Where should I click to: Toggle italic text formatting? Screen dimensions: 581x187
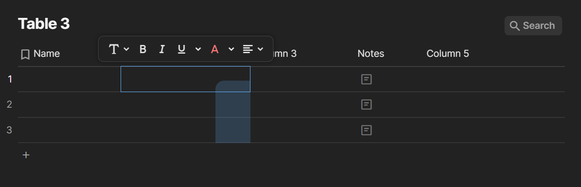coord(162,49)
